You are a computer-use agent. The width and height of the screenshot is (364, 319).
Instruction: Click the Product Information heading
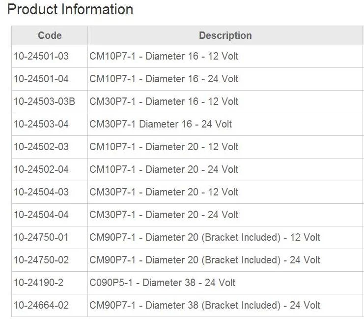pos(70,10)
